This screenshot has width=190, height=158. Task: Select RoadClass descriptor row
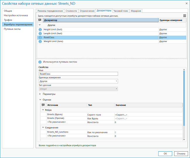point(112,38)
